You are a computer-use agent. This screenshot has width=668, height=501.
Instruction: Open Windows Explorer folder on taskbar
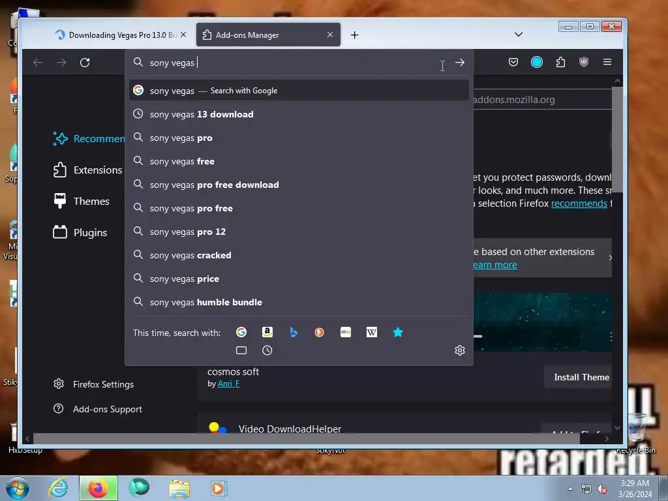click(x=179, y=488)
